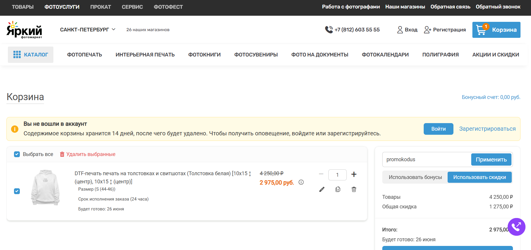Click the Яркий фотомаркет logo
531x250 pixels.
click(x=24, y=30)
